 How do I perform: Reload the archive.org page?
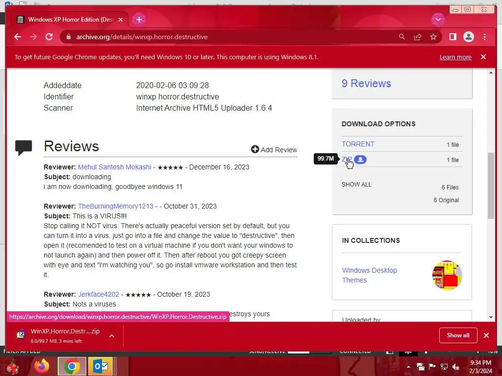(x=49, y=37)
